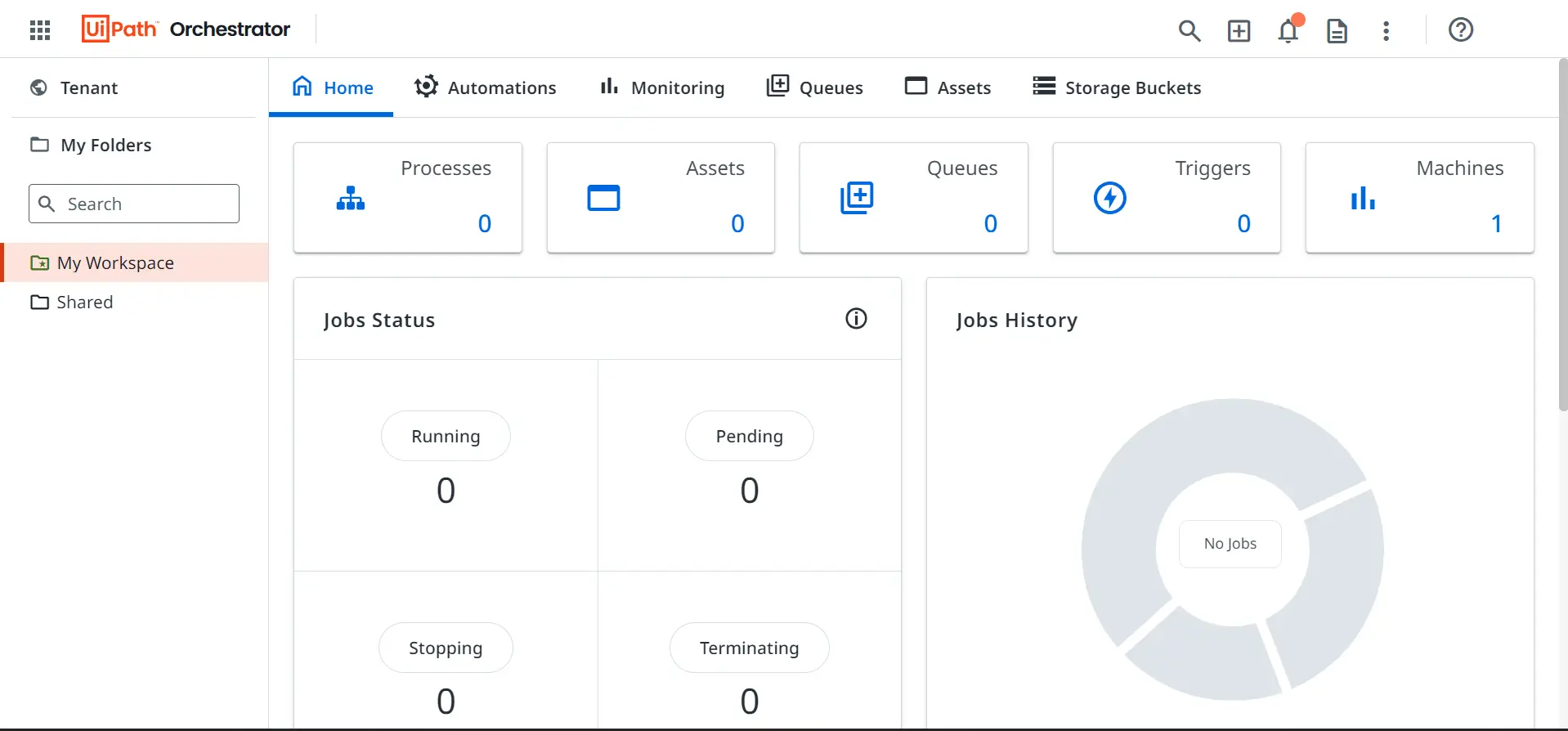1568x731 pixels.
Task: Click the folder Search input field
Action: [134, 204]
